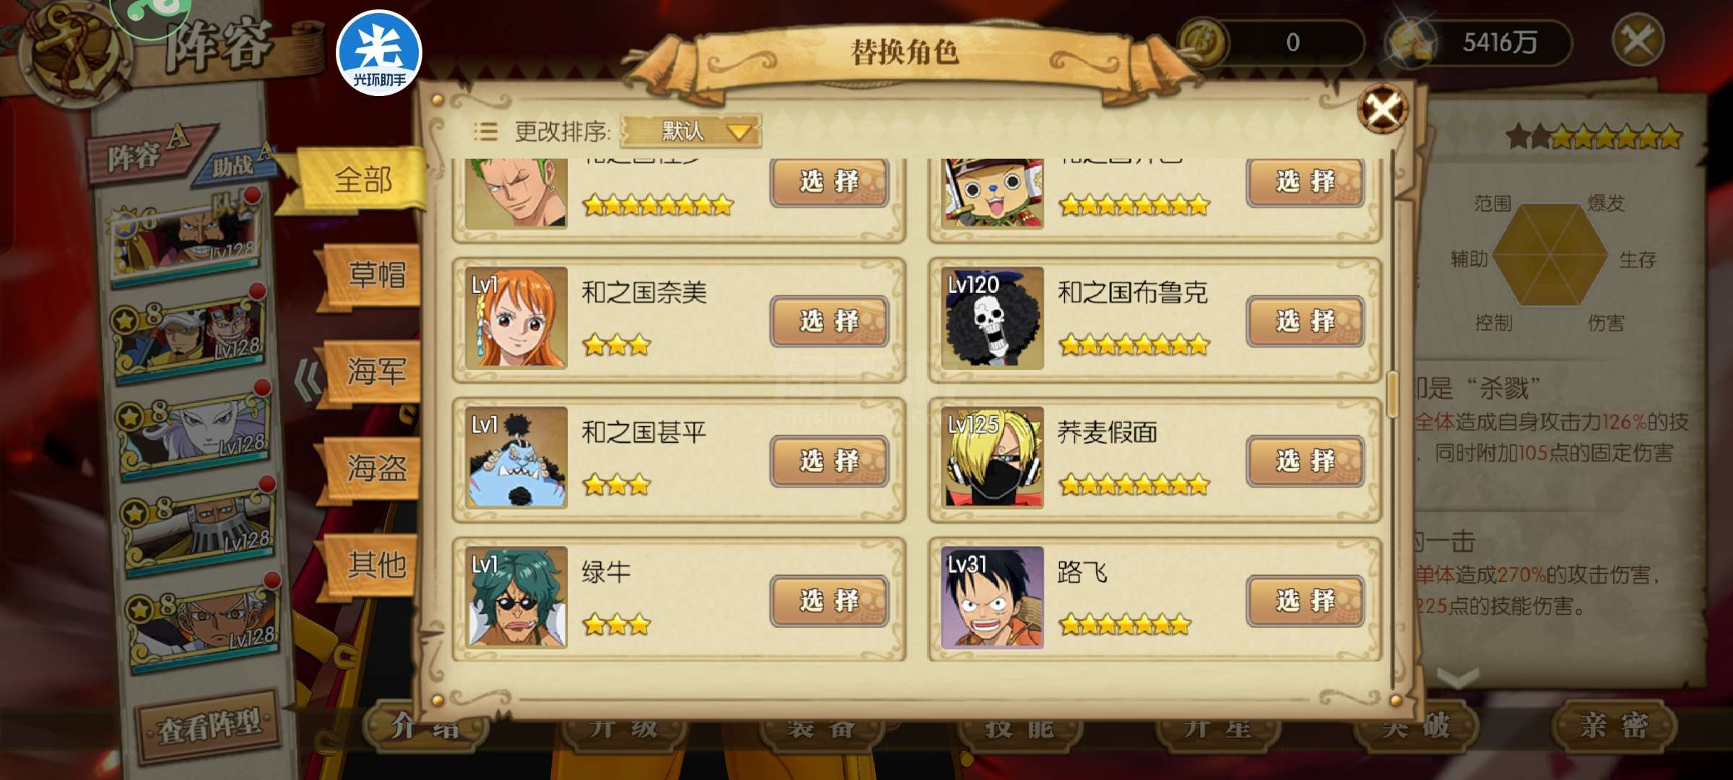Image resolution: width=1733 pixels, height=780 pixels.
Task: Tap the Nami character portrait
Action: 516,318
